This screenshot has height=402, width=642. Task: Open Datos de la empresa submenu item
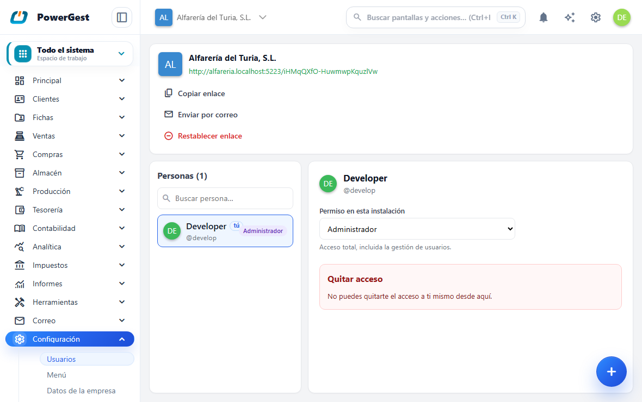81,391
